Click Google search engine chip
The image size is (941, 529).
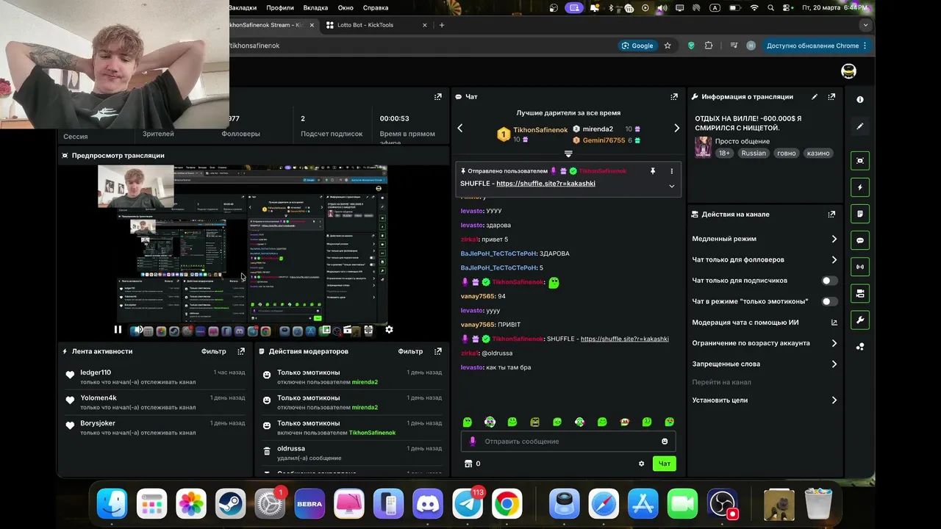tap(637, 46)
